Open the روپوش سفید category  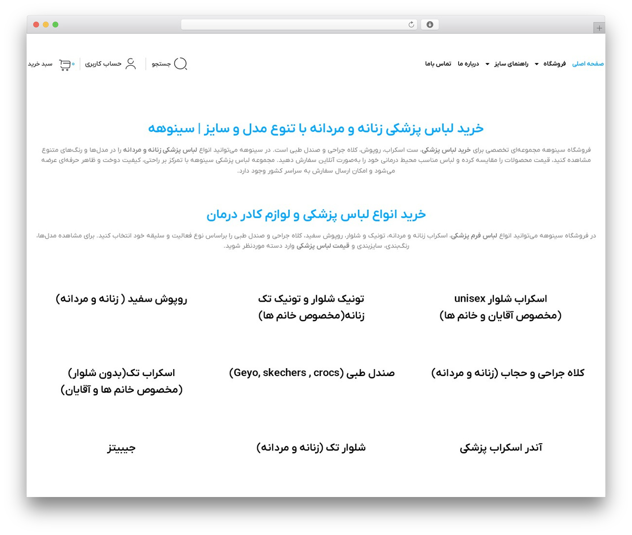pyautogui.click(x=121, y=299)
